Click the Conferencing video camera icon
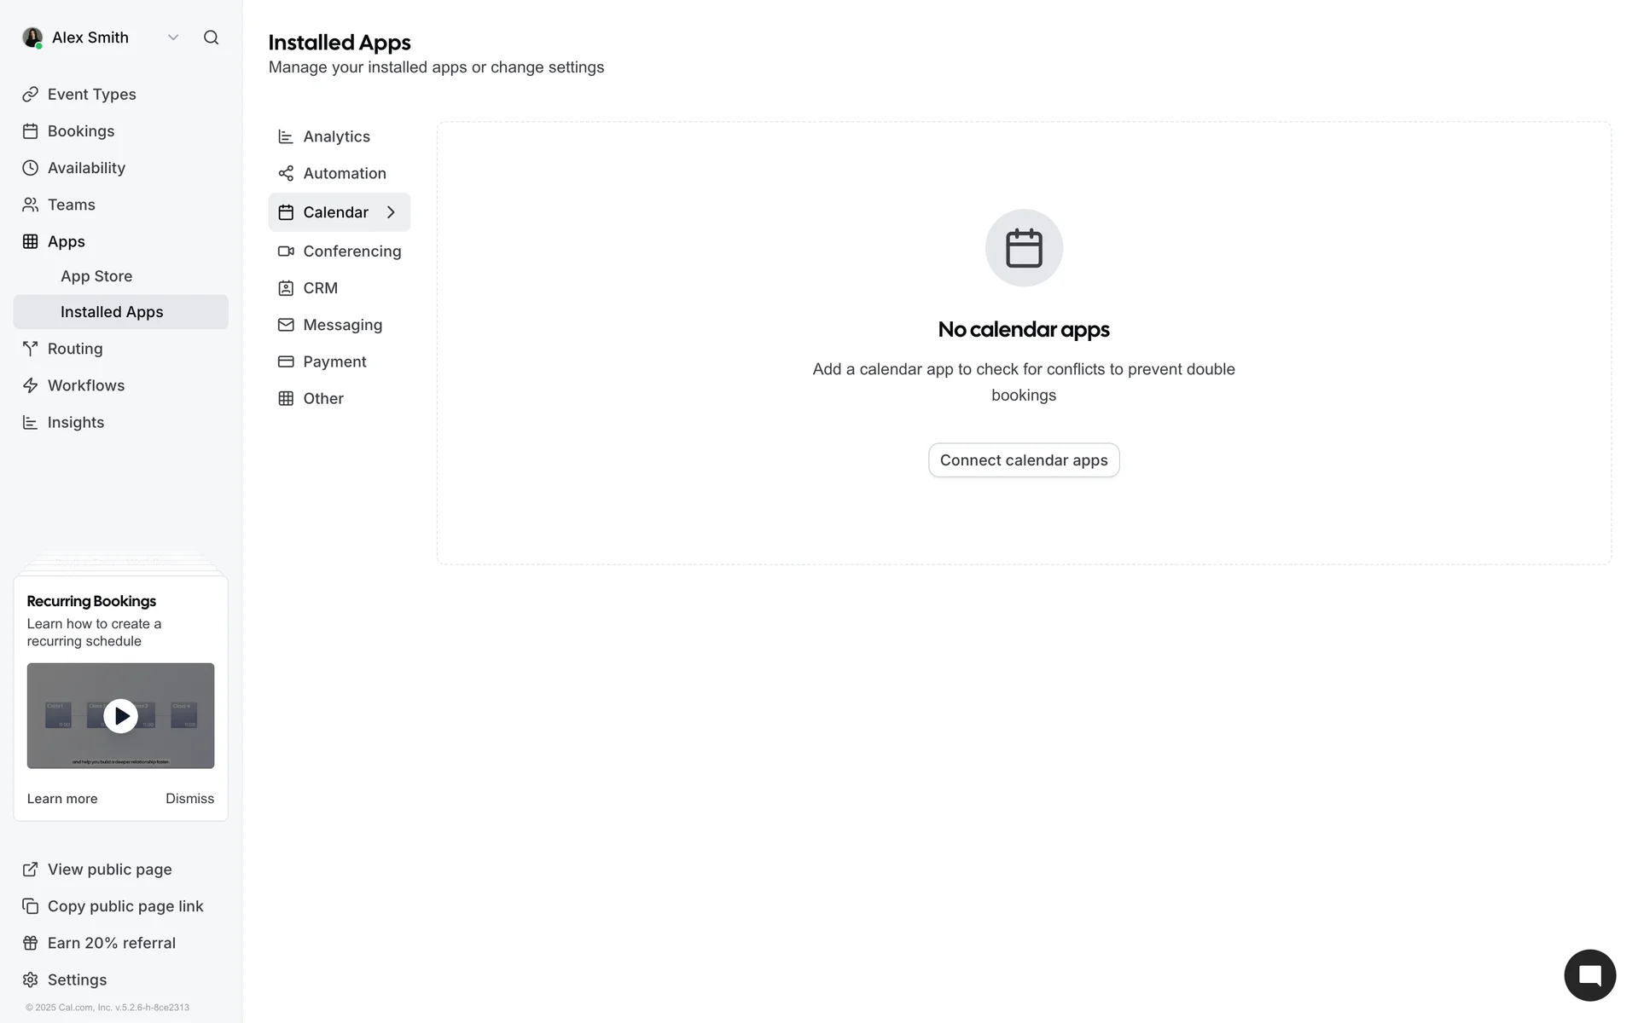Image resolution: width=1638 pixels, height=1023 pixels. tap(286, 251)
